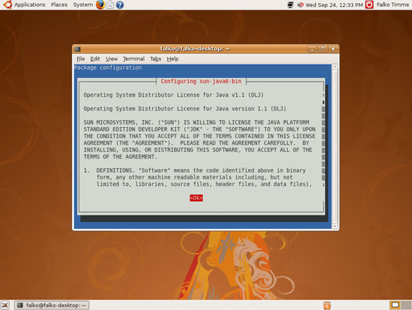This screenshot has height=310, width=412.
Task: Click 'Operating System Distributor License for Java v1.1' line
Action: [174, 95]
